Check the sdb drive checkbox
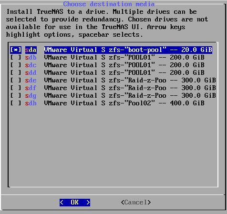This screenshot has height=214, width=227. point(16,58)
